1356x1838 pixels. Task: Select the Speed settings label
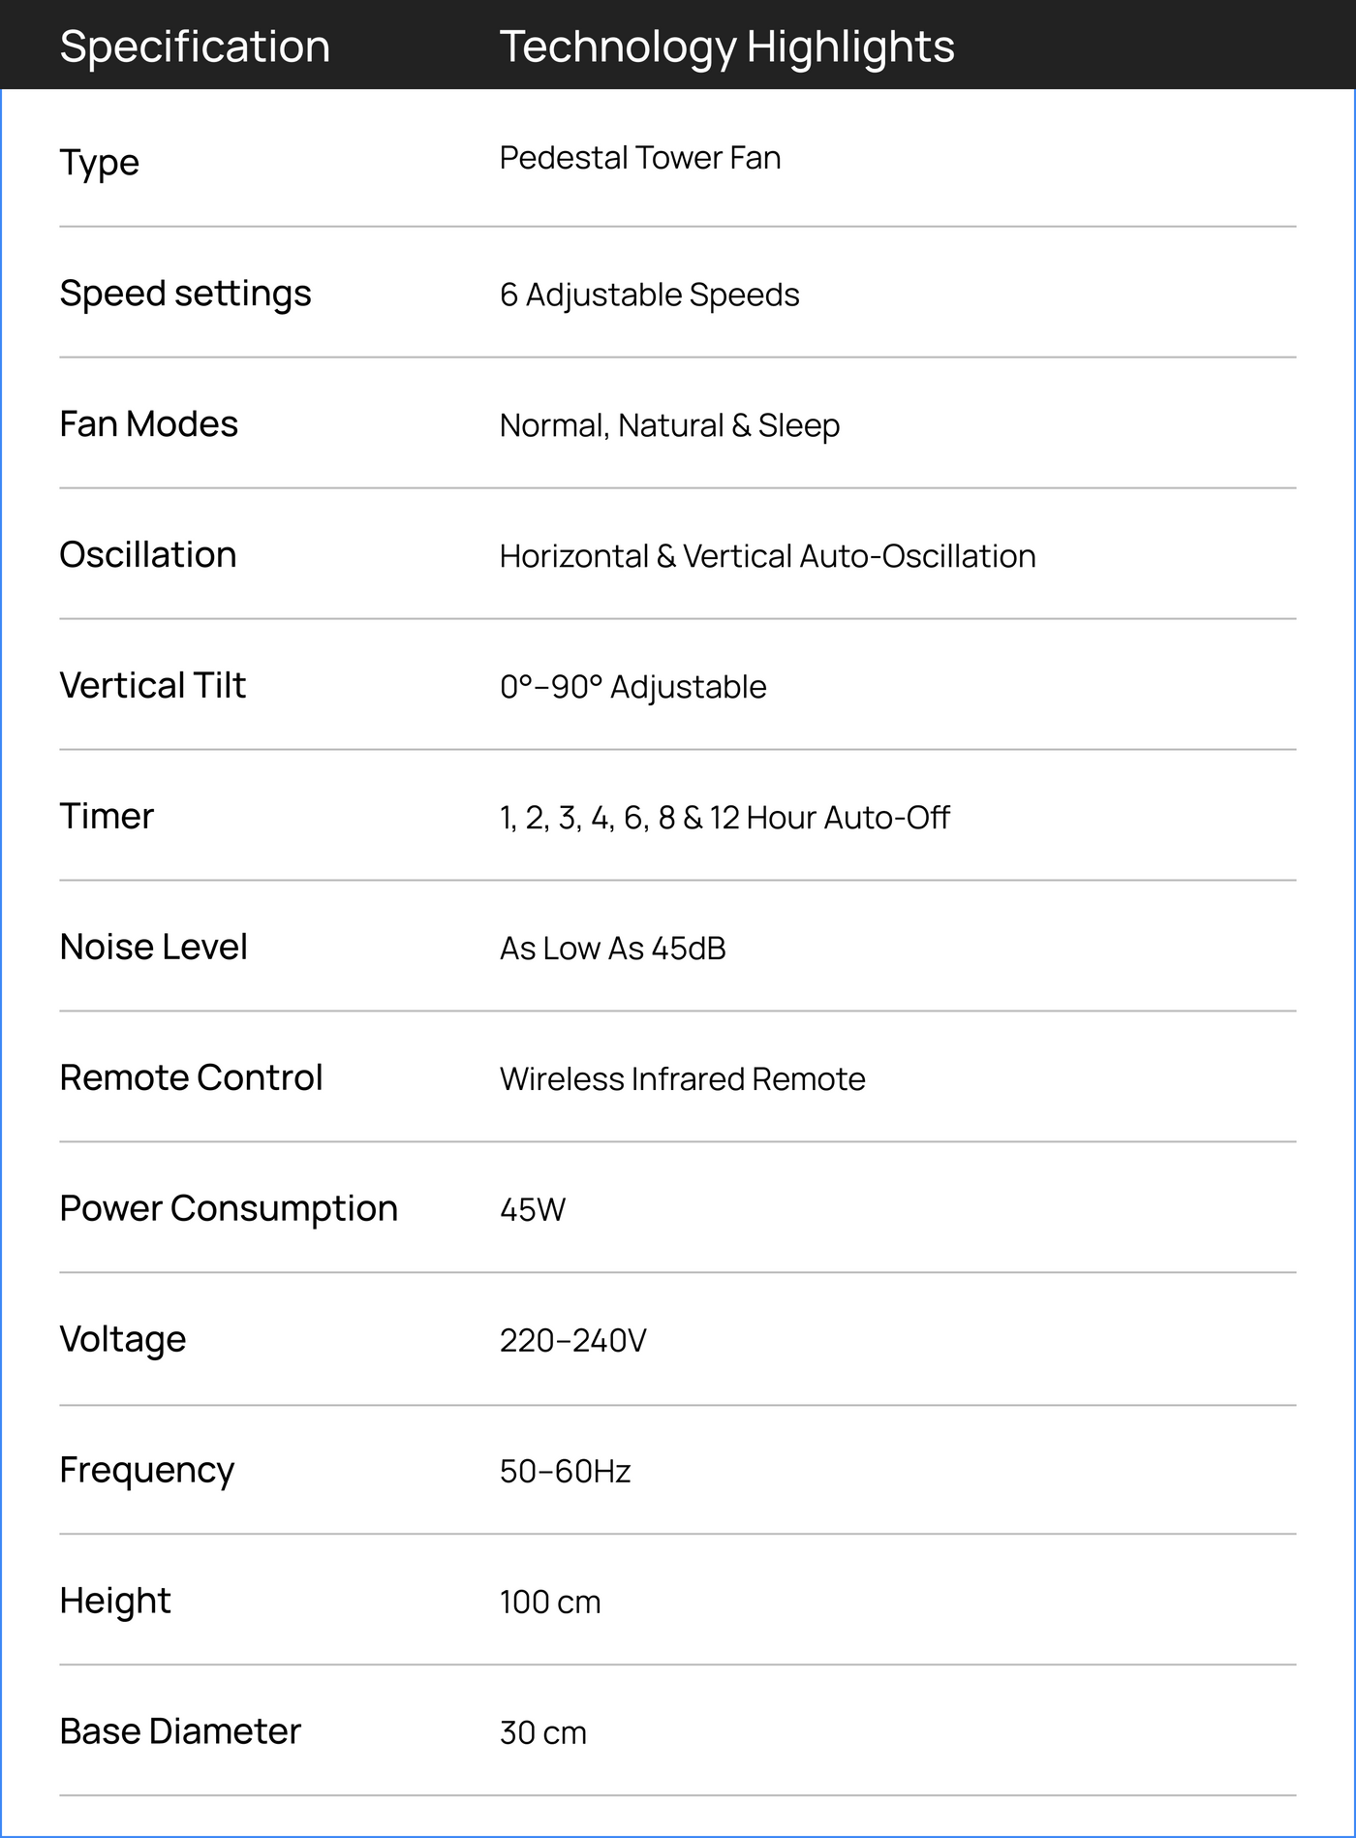185,294
